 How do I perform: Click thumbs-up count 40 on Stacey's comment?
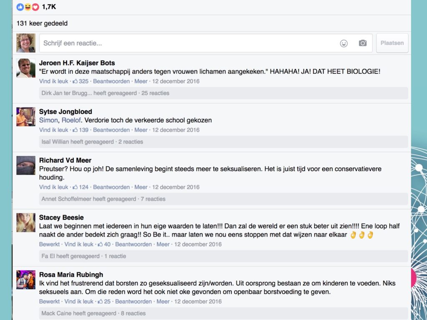[x=104, y=244]
